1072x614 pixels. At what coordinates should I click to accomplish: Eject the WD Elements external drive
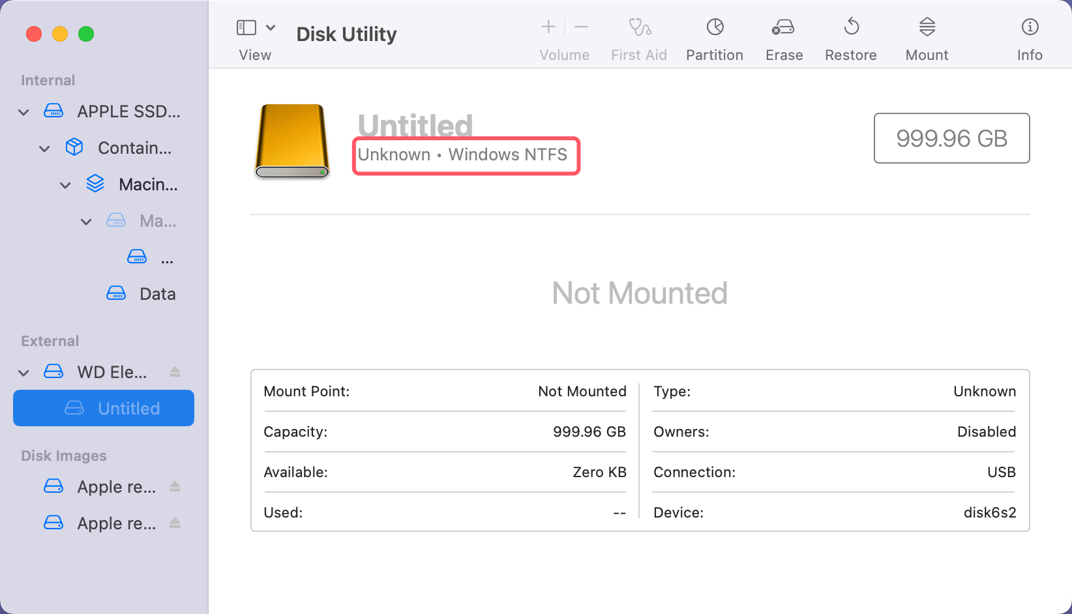coord(175,372)
